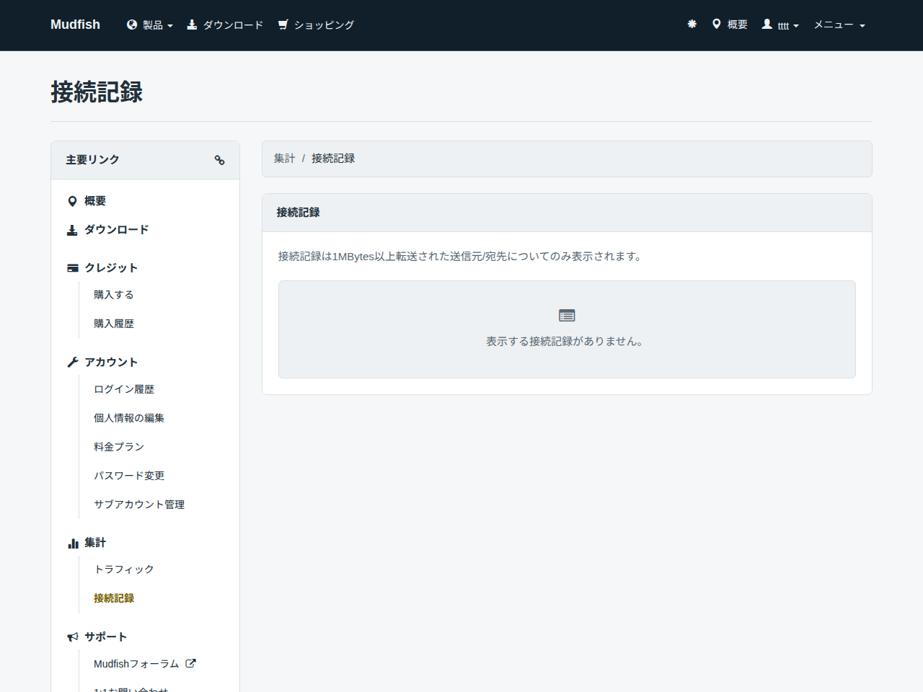Click the 主要リンク panel heading
The image size is (923, 692).
92,160
